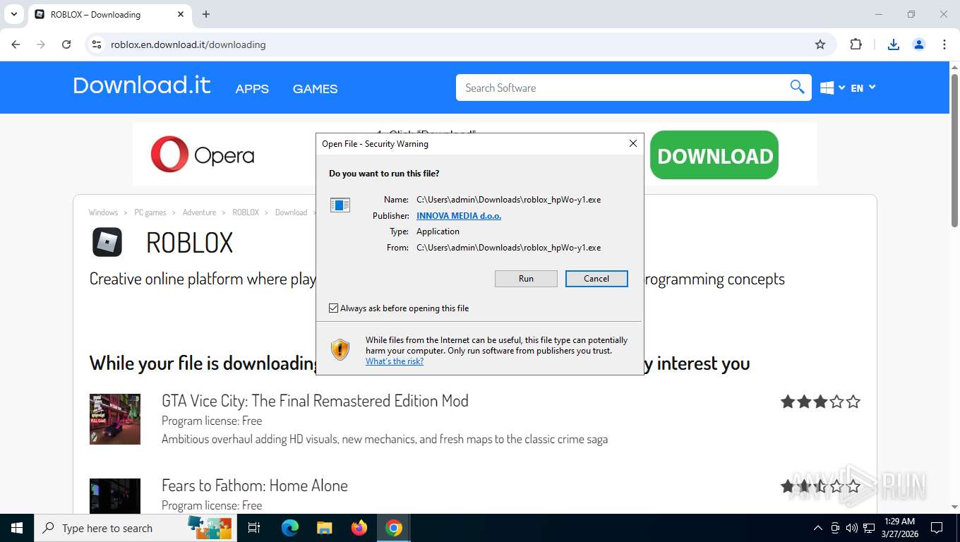Open the EN language dropdown
This screenshot has width=960, height=542.
point(863,88)
